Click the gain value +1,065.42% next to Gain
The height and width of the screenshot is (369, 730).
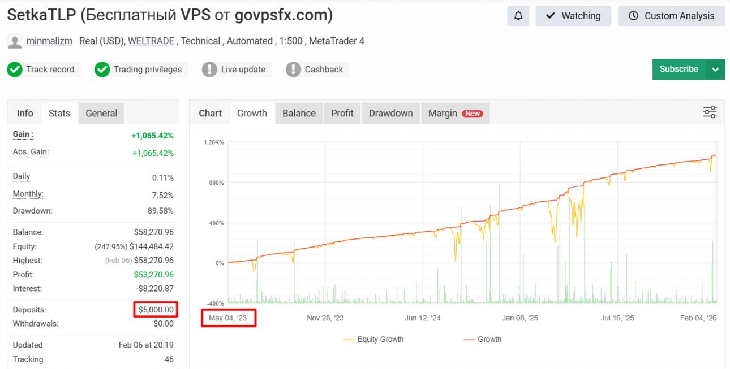click(x=152, y=136)
